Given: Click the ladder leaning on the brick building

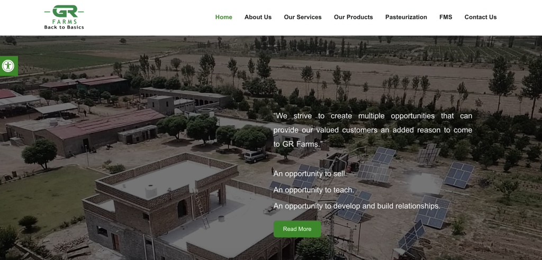Looking at the screenshot, I should point(202,211).
